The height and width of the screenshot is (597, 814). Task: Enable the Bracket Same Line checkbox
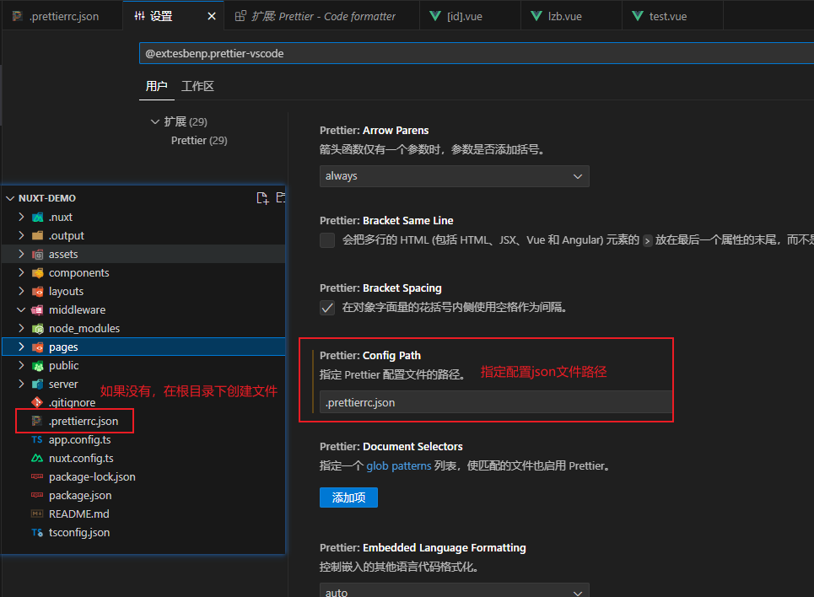(x=327, y=240)
